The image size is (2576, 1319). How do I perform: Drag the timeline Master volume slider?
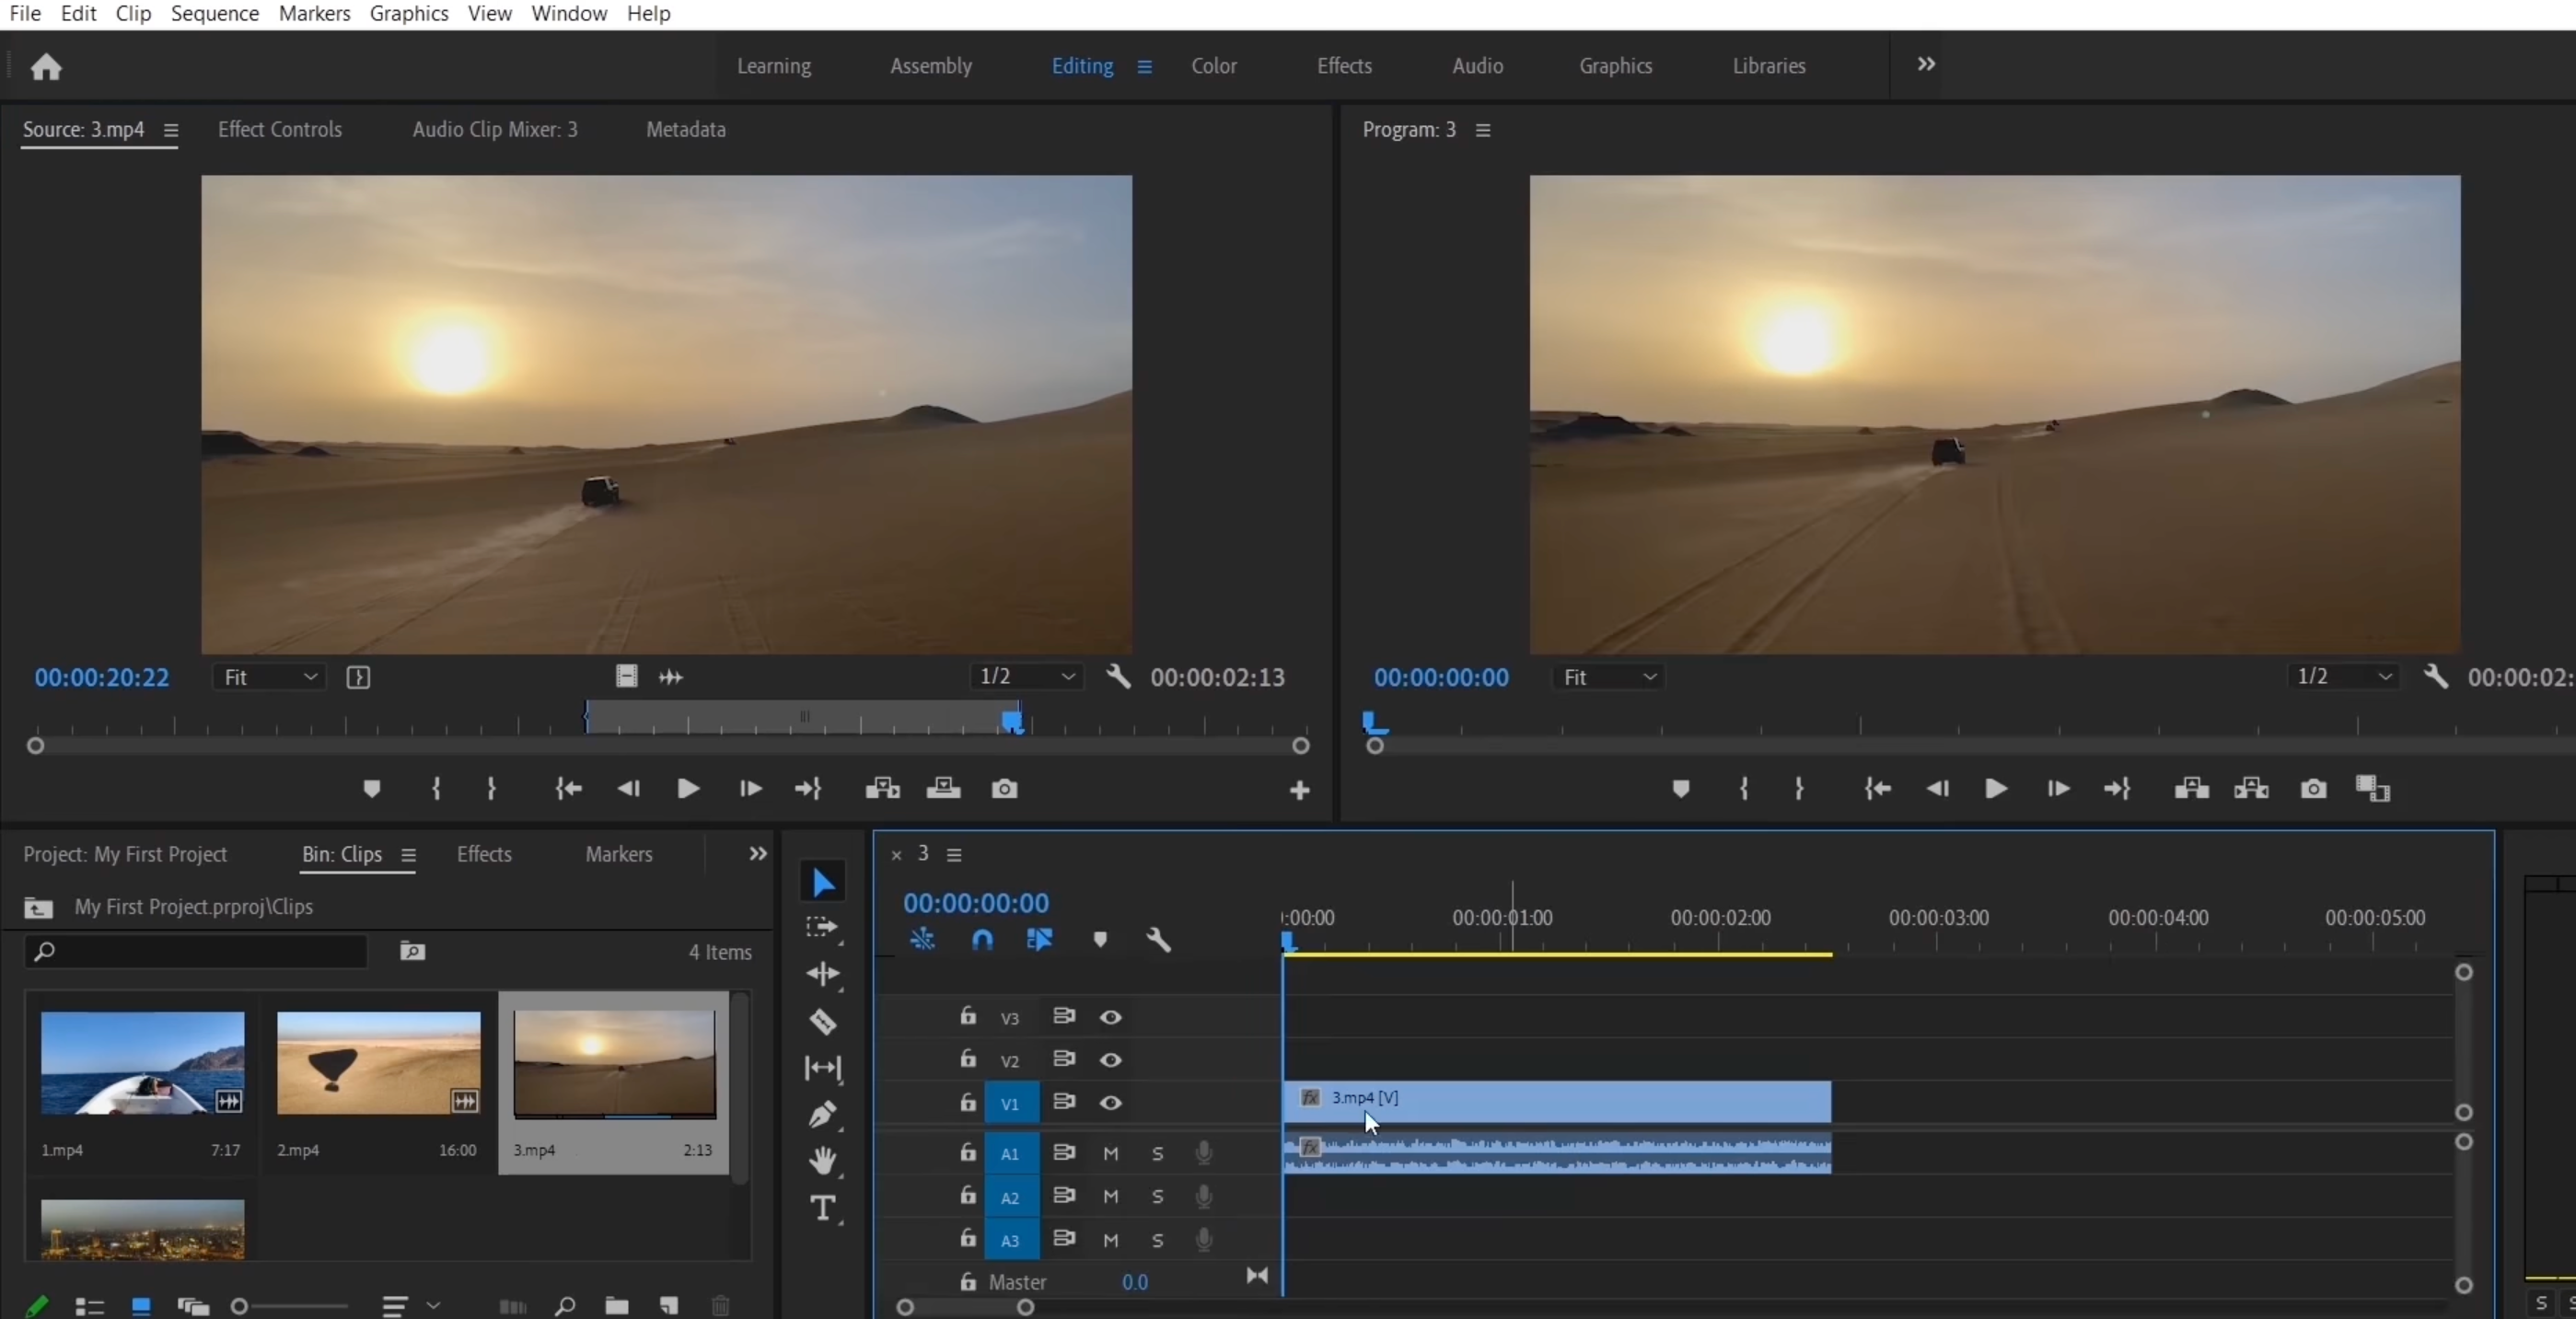click(1136, 1280)
